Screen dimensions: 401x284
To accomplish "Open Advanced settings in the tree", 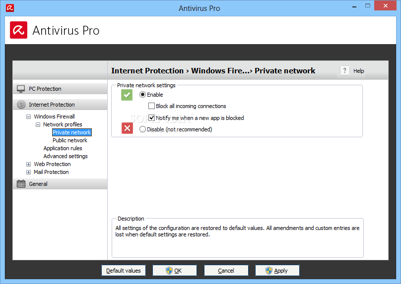I will 66,156.
